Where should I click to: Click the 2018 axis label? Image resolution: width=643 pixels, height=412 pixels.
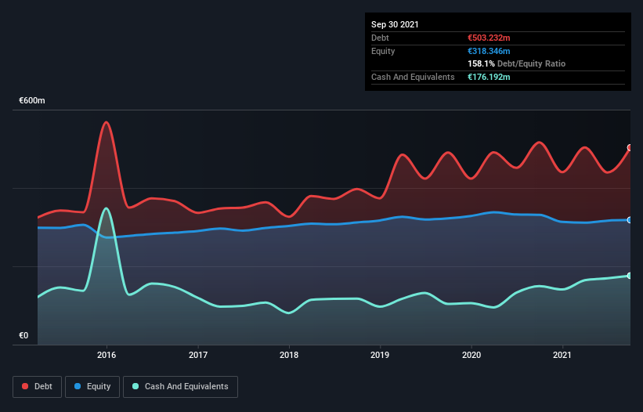(x=289, y=355)
